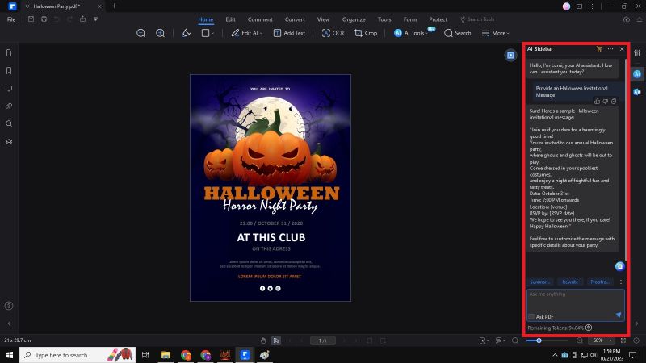Click the send arrow in AI chat
The image size is (646, 363).
[x=619, y=315]
